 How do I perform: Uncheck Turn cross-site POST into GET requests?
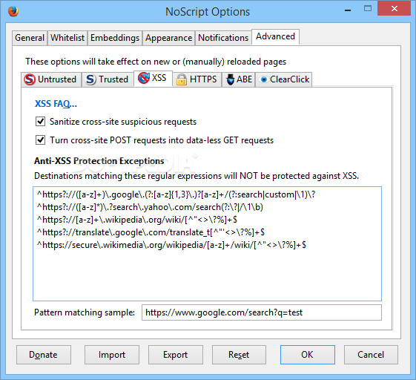coord(40,140)
